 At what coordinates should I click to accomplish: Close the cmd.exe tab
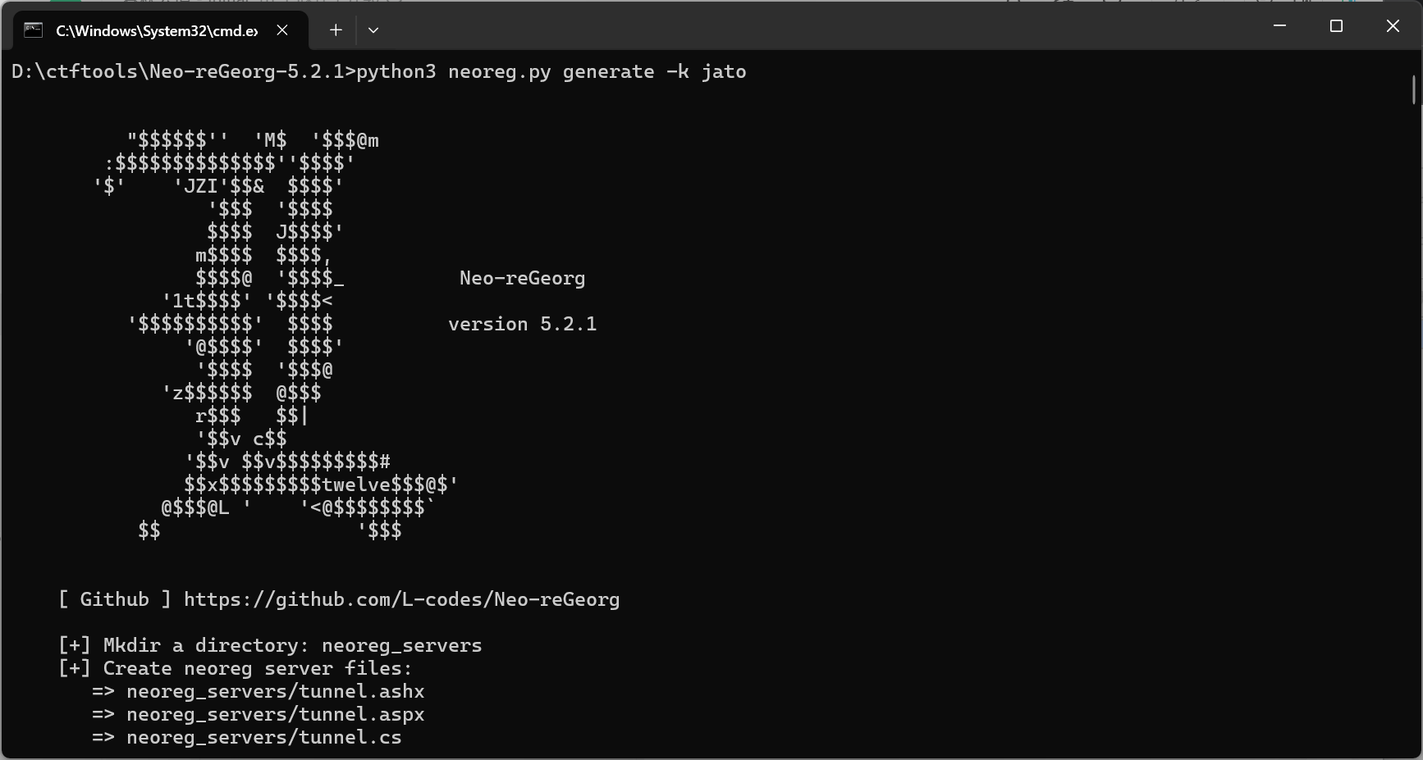[282, 30]
